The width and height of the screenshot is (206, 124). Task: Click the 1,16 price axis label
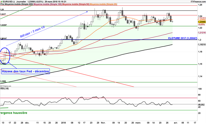[200, 64]
